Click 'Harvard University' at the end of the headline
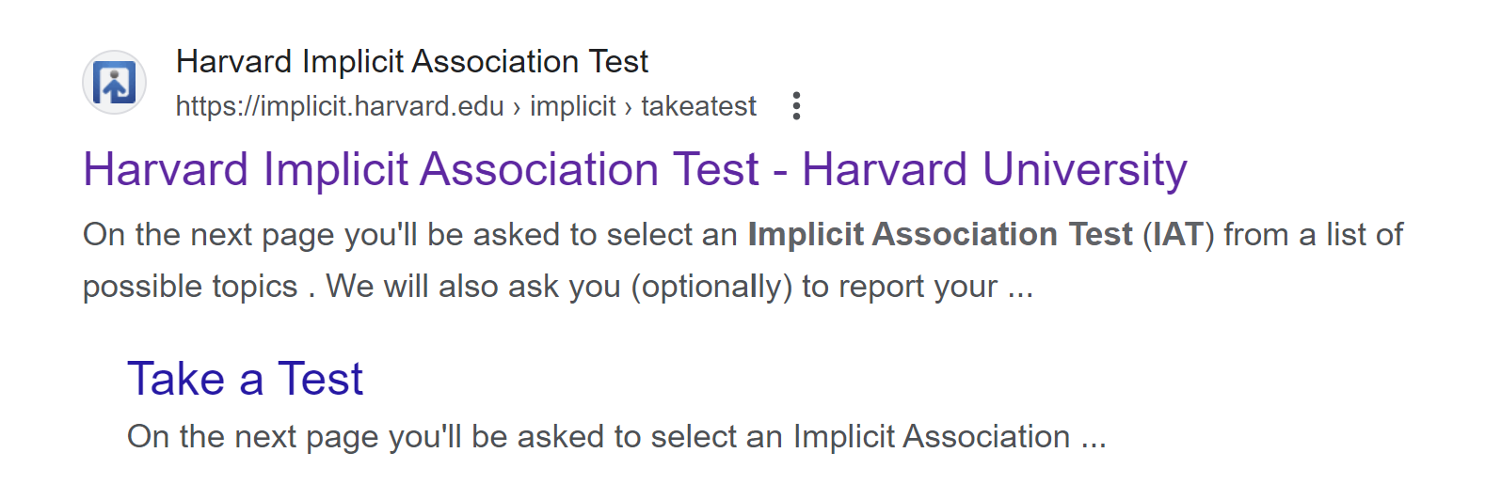This screenshot has width=1501, height=484. click(994, 170)
